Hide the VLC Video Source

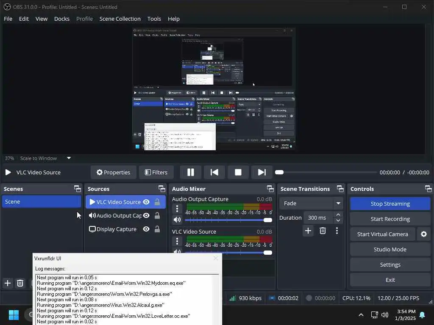pos(146,202)
